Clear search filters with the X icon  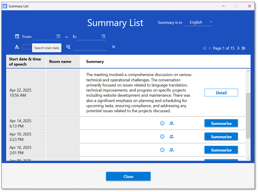(113, 47)
